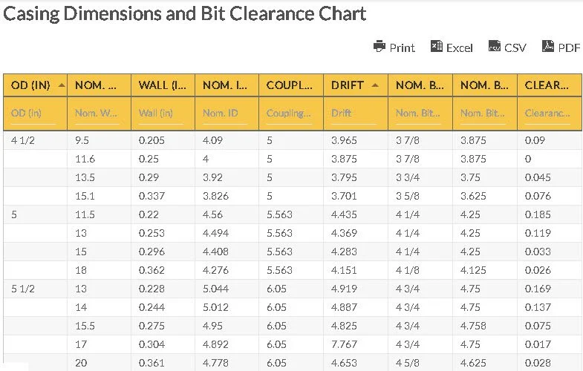Screen dimensions: 583x371
Task: Click sort arrow in OD (IN) header
Action: pos(61,85)
